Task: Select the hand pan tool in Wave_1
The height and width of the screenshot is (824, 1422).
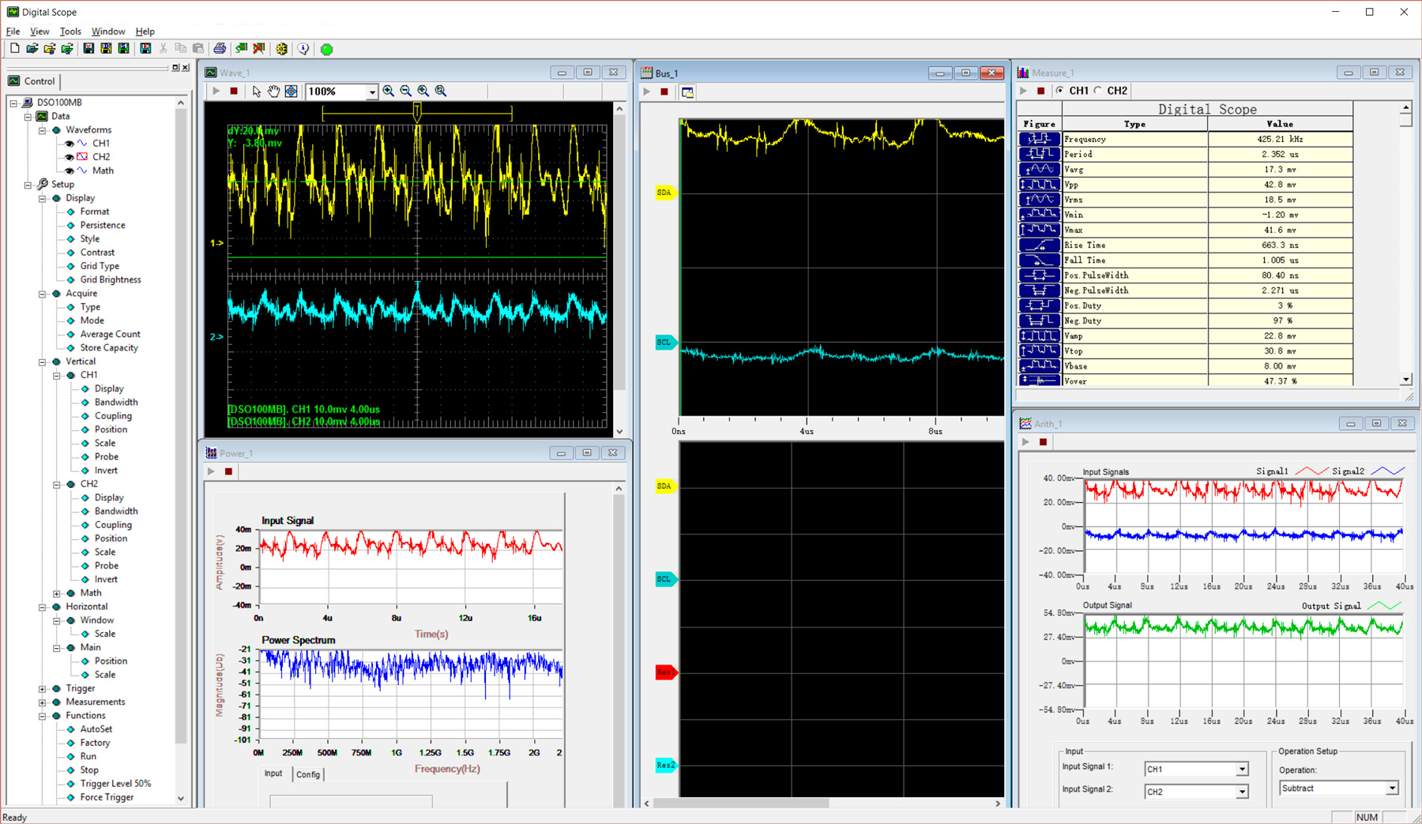Action: (x=273, y=92)
